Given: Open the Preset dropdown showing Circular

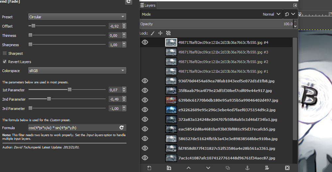Looking at the screenshot, I should coord(77,17).
